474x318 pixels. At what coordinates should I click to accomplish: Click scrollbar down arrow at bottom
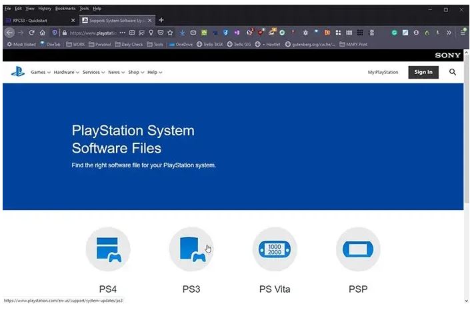click(467, 301)
